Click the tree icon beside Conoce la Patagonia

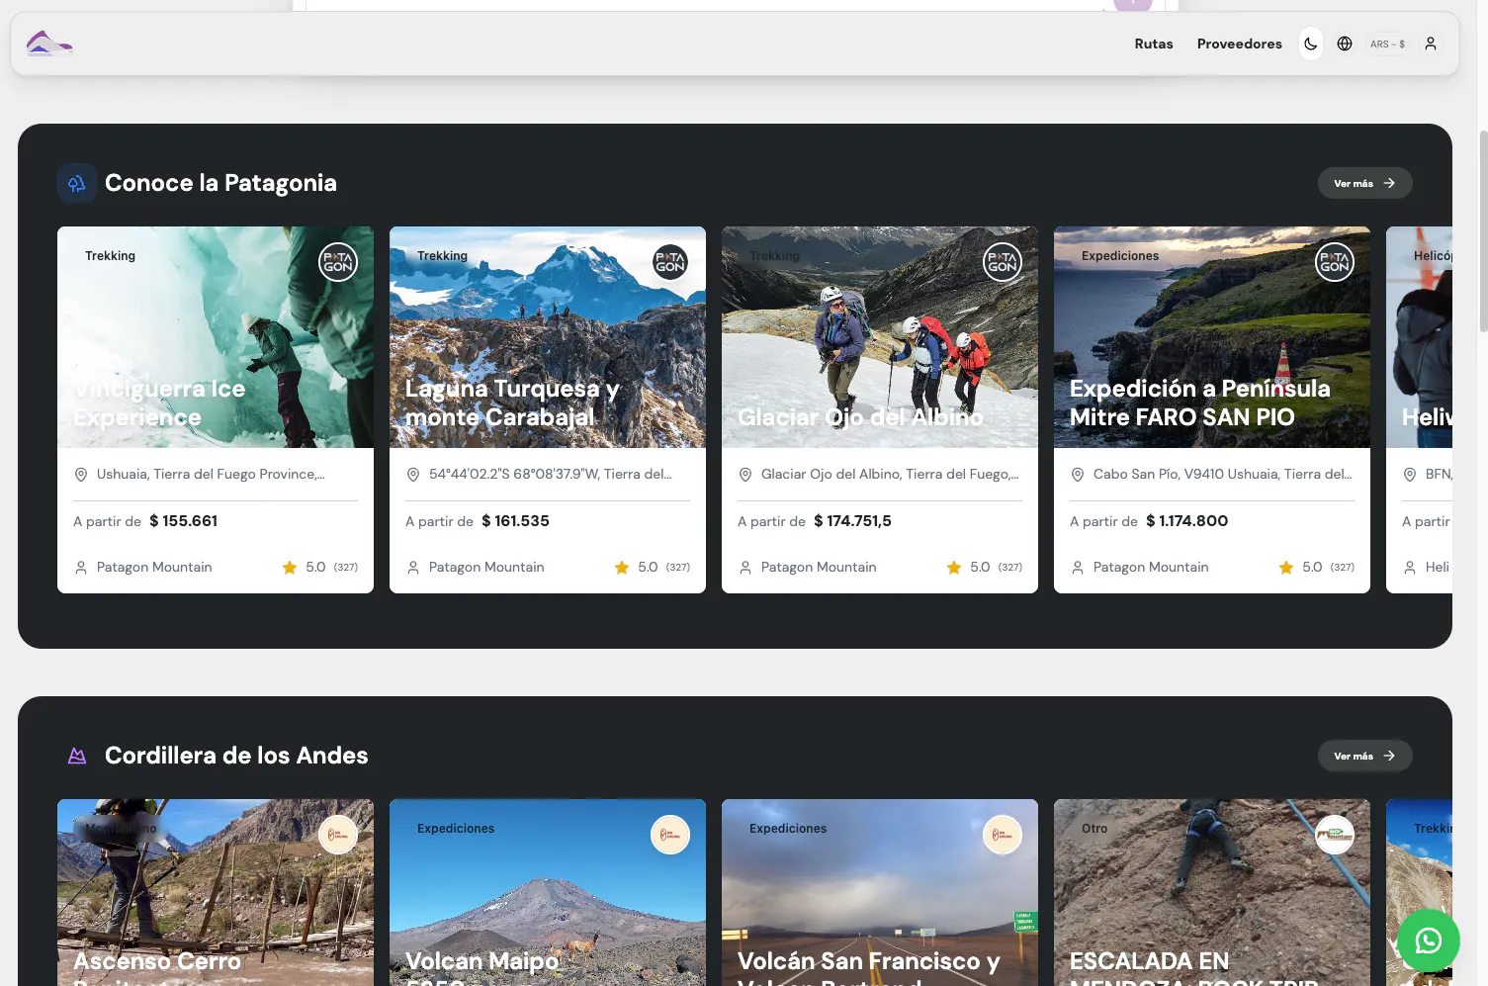77,183
